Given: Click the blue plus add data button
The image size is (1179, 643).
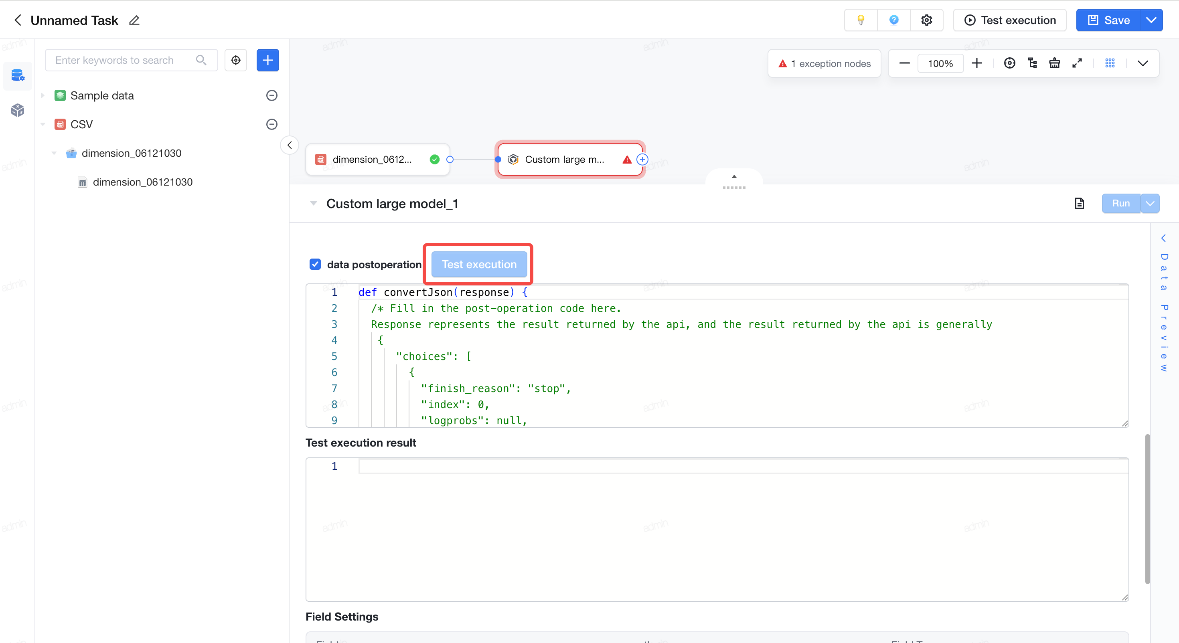Looking at the screenshot, I should (x=268, y=60).
